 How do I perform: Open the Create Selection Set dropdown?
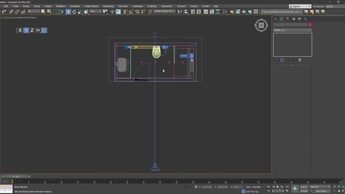164,11
